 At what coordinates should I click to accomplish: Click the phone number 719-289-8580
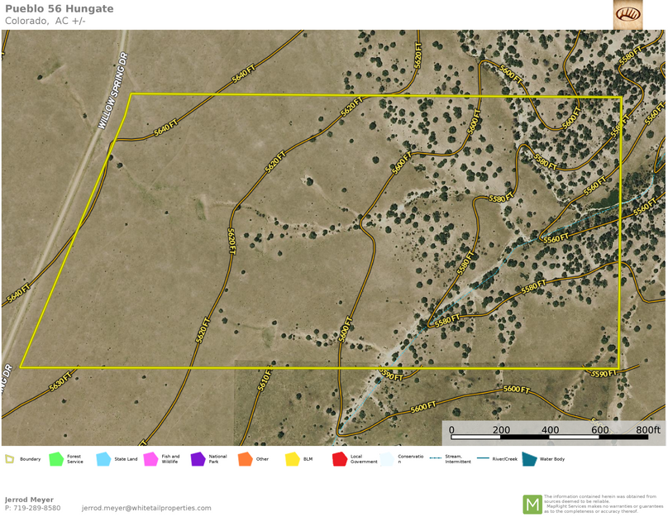37,508
